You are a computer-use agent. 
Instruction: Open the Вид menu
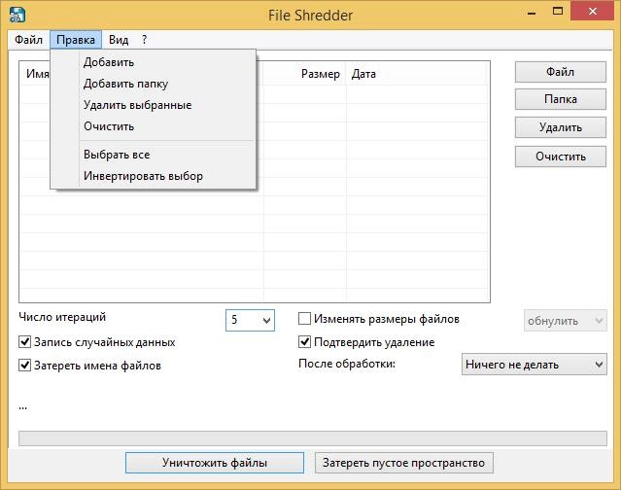click(x=119, y=40)
